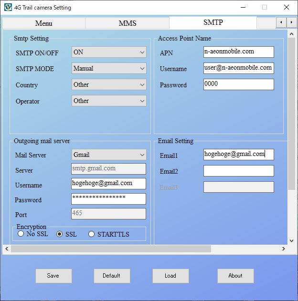This screenshot has height=301, width=298.
Task: Click the "Mail Server" label
Action: (x=31, y=155)
